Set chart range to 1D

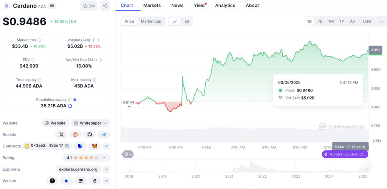309,21
